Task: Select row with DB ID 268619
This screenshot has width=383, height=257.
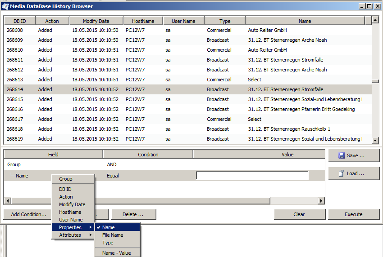Action: coord(188,139)
